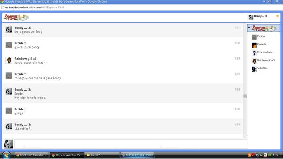Screen dimensions: 283x159
Task: Click the chat scrollbar down arrow
Action: [x=245, y=136]
